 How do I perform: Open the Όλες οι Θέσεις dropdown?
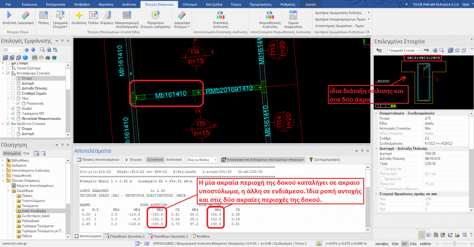click(x=201, y=160)
